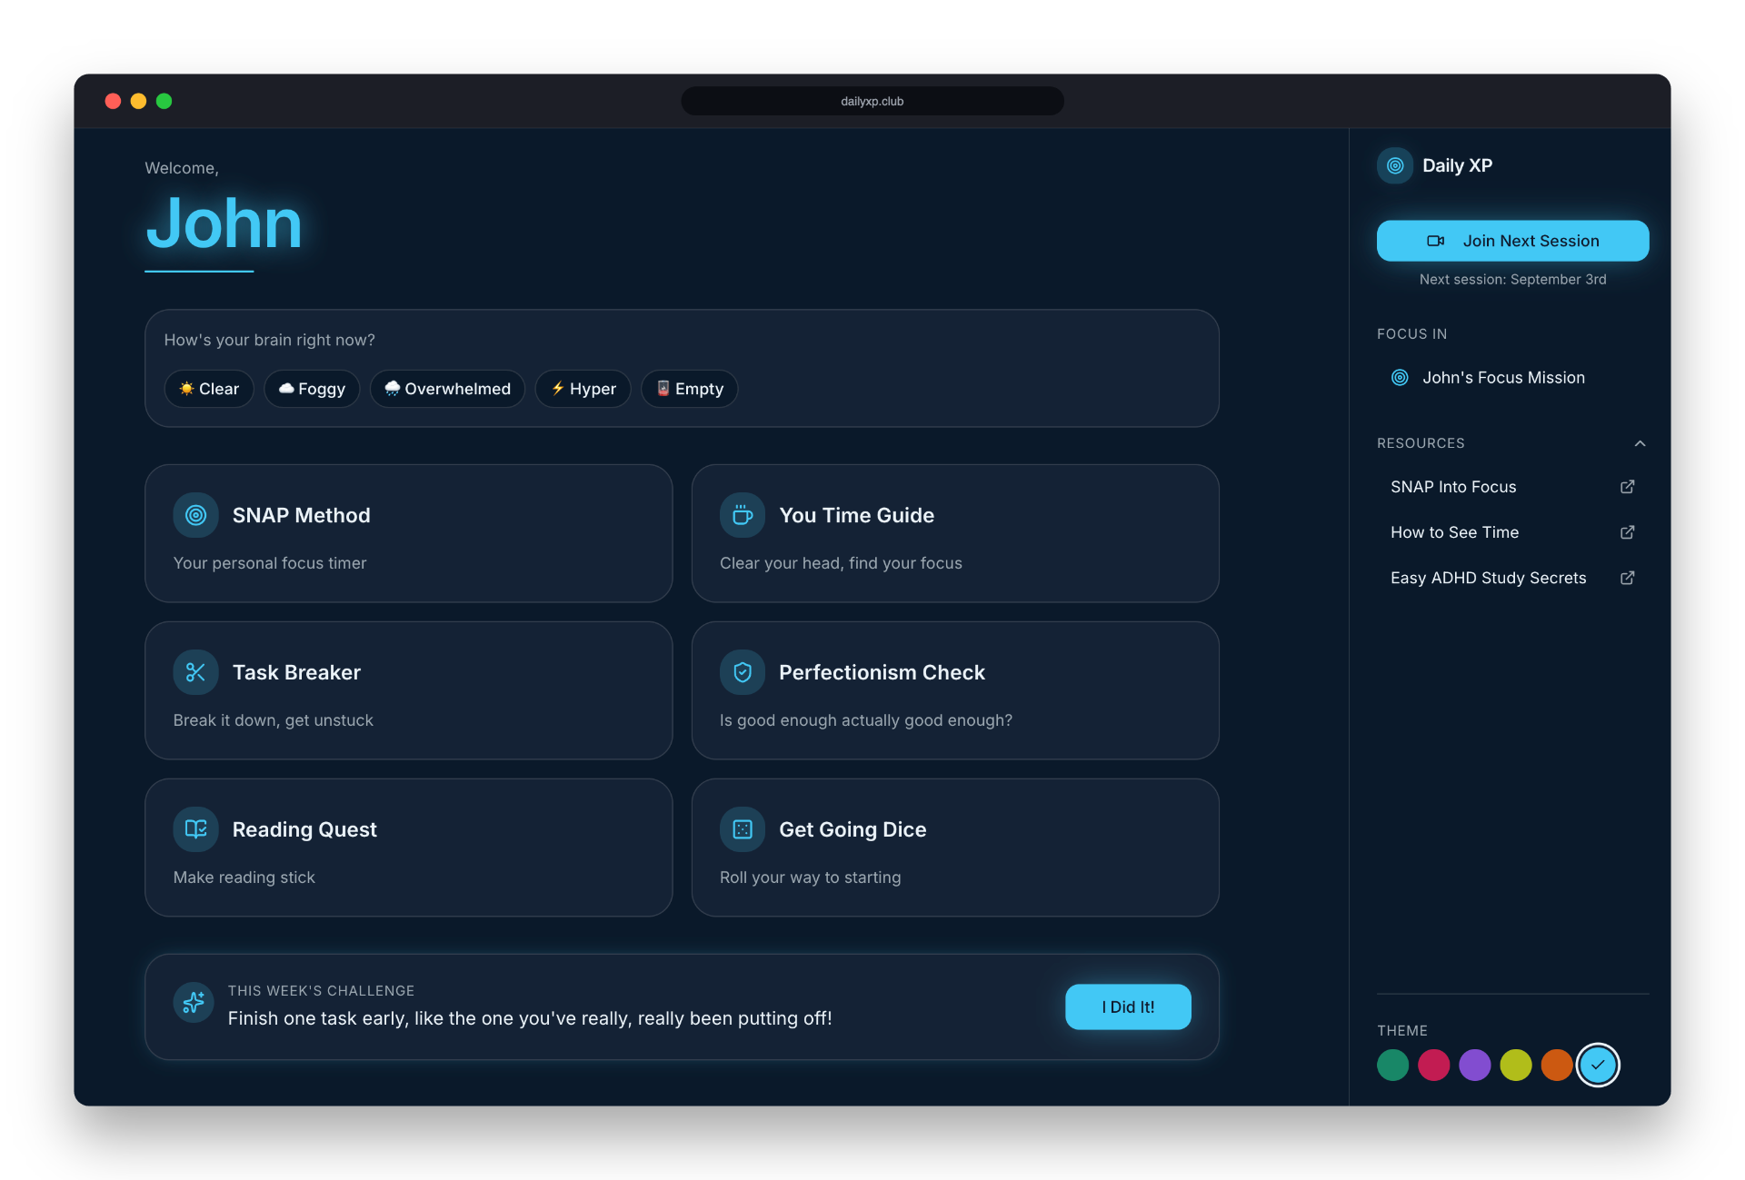Viewport: 1745px width, 1180px height.
Task: Click external link icon for SNAP Into Focus
Action: [x=1628, y=487]
